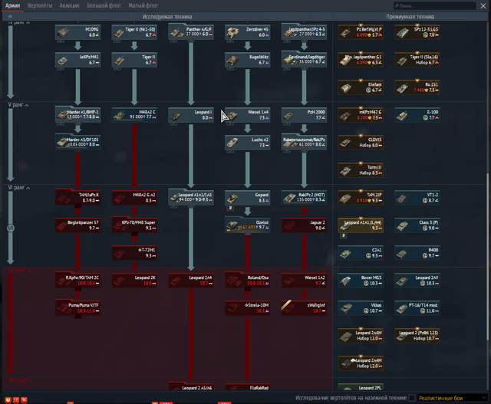Select the Marder A1/BMP-1 group
Screen dimensions: 491x404
point(77,115)
